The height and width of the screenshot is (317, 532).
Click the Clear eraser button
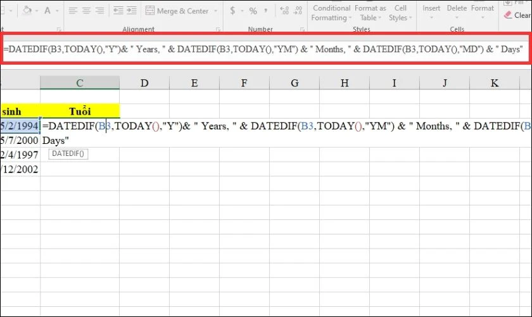(x=517, y=15)
